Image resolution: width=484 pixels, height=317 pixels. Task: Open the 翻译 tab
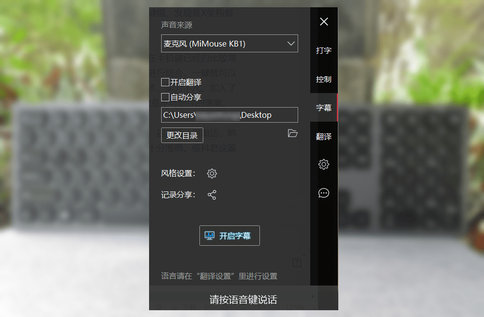[323, 136]
